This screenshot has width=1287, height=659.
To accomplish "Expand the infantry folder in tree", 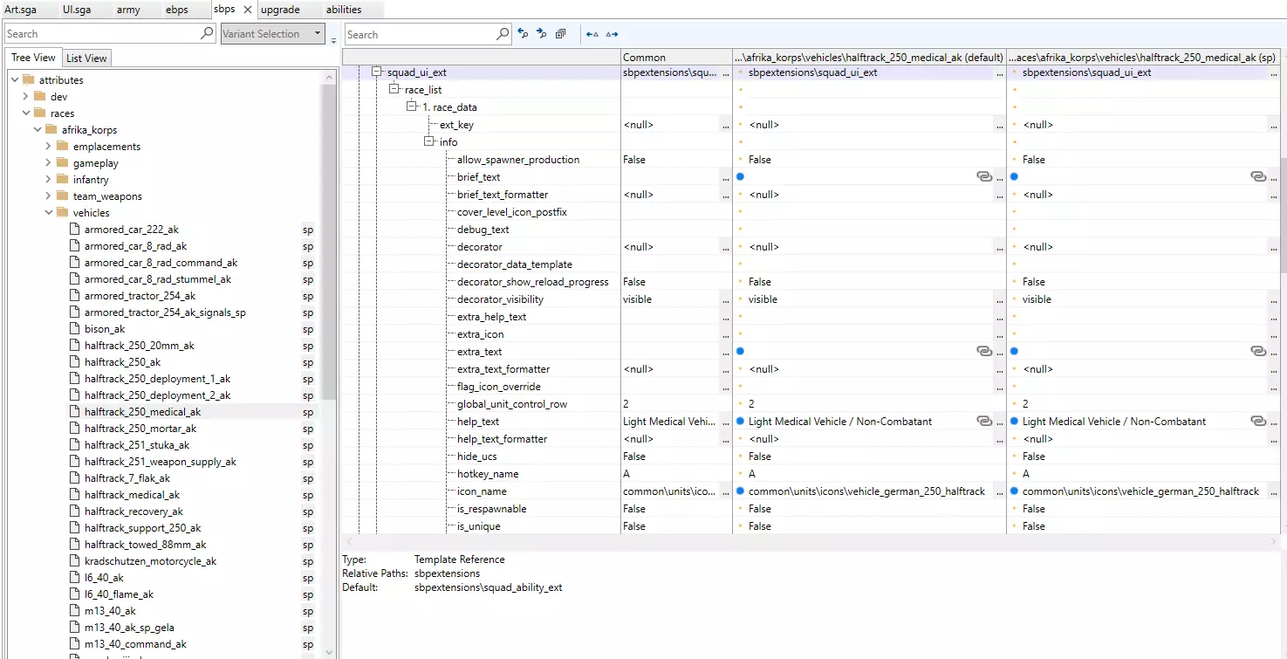I will tap(48, 180).
